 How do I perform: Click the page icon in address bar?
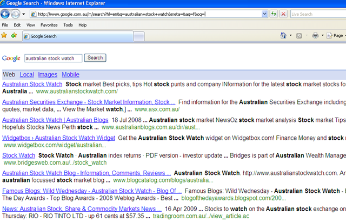[x=34, y=14]
